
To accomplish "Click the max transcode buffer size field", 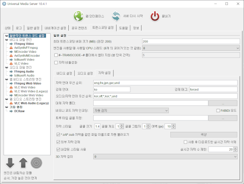I will 191,41.
